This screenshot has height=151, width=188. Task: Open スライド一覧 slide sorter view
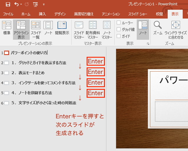click(36, 29)
